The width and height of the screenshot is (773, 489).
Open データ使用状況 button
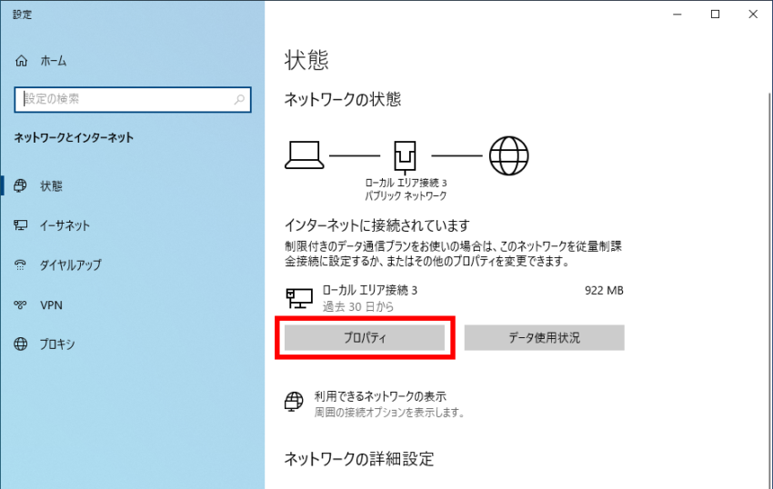pyautogui.click(x=544, y=338)
